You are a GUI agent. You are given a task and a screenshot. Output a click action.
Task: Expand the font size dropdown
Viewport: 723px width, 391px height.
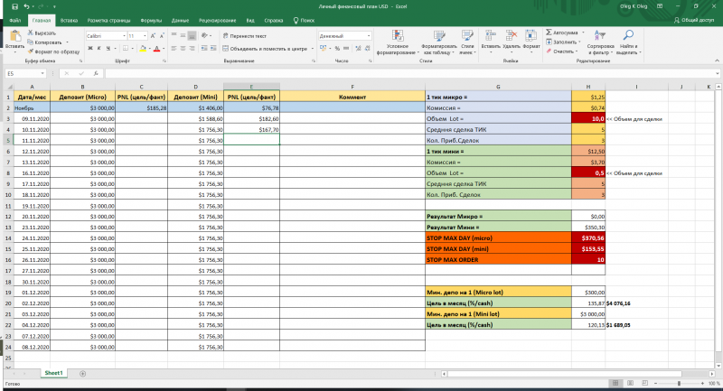(x=145, y=35)
